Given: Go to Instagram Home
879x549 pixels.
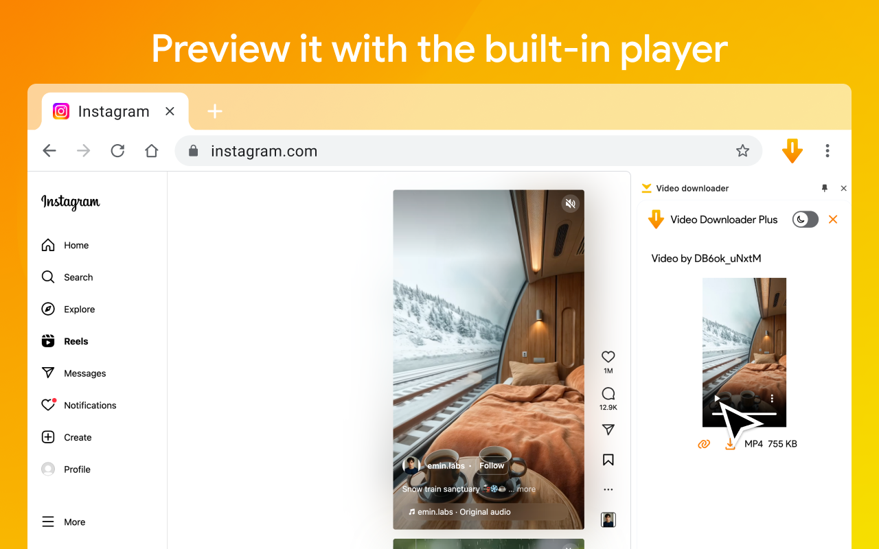Looking at the screenshot, I should pos(65,245).
